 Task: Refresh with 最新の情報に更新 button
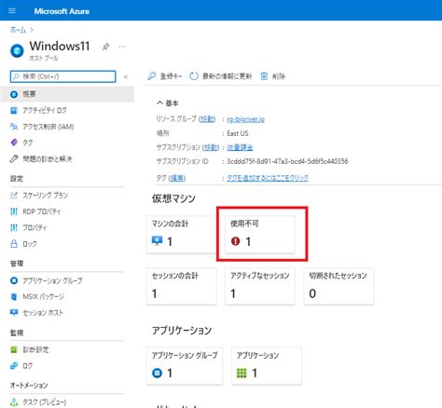click(221, 76)
